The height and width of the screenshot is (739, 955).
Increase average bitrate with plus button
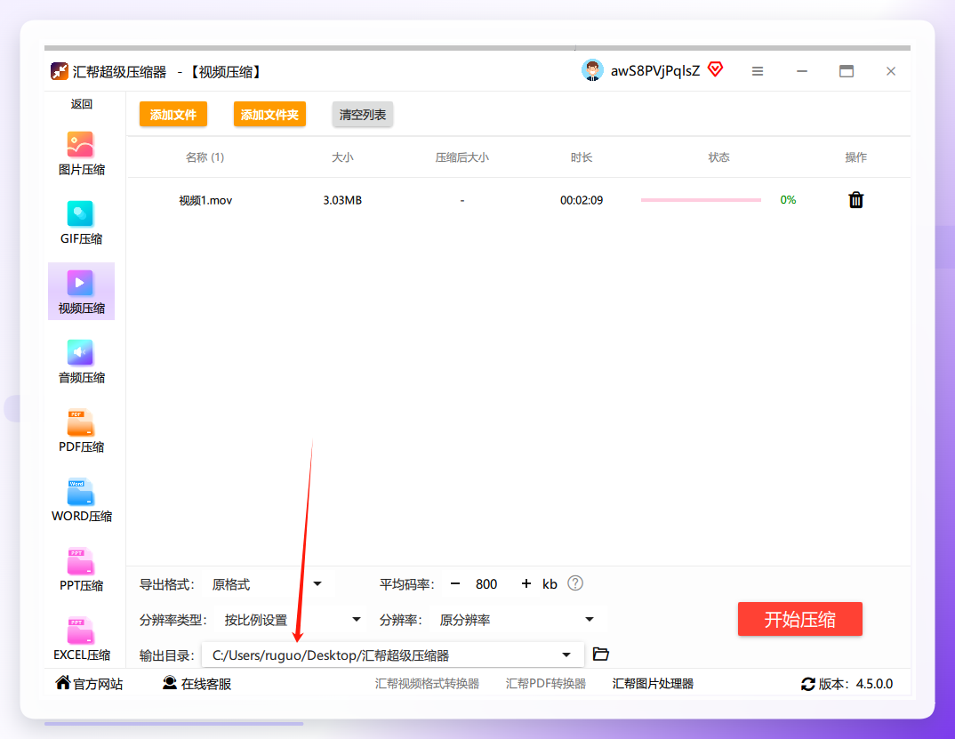526,583
